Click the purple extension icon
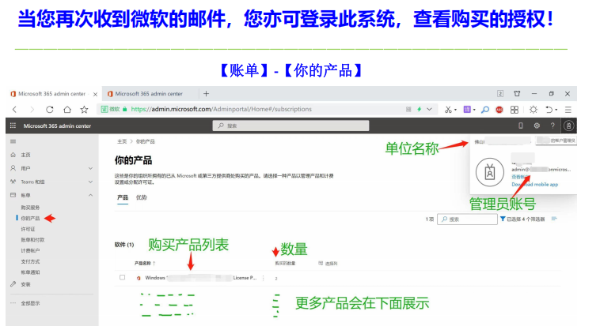600x330 pixels. pos(467,110)
